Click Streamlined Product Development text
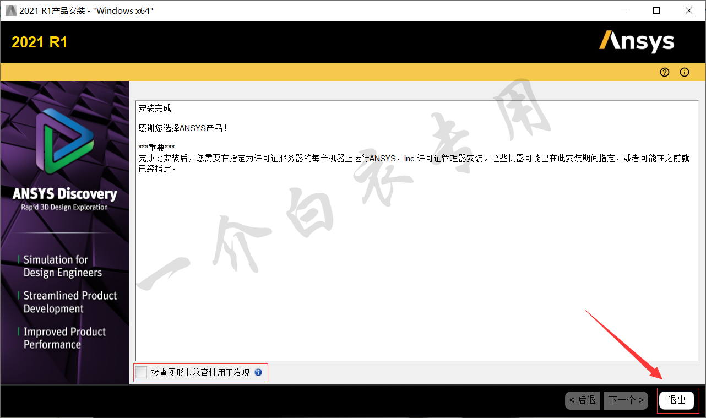The height and width of the screenshot is (418, 706). coord(70,302)
